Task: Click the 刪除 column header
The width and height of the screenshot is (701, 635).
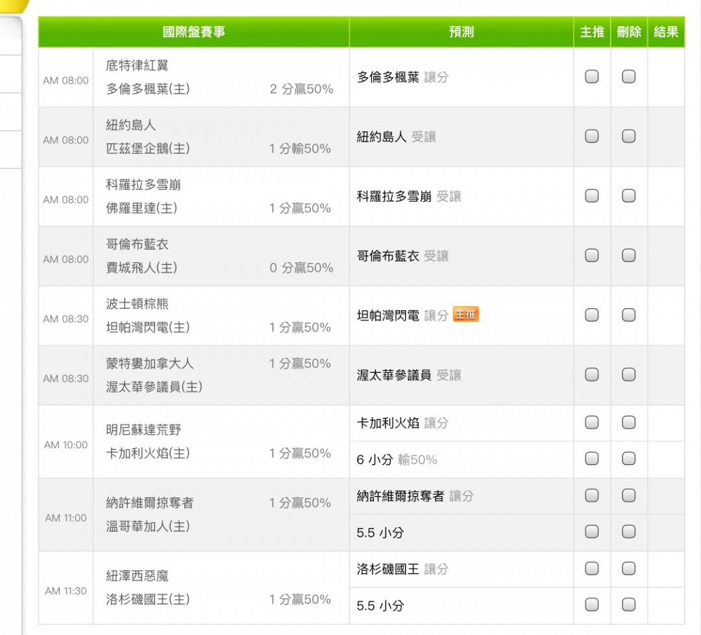Action: (629, 32)
